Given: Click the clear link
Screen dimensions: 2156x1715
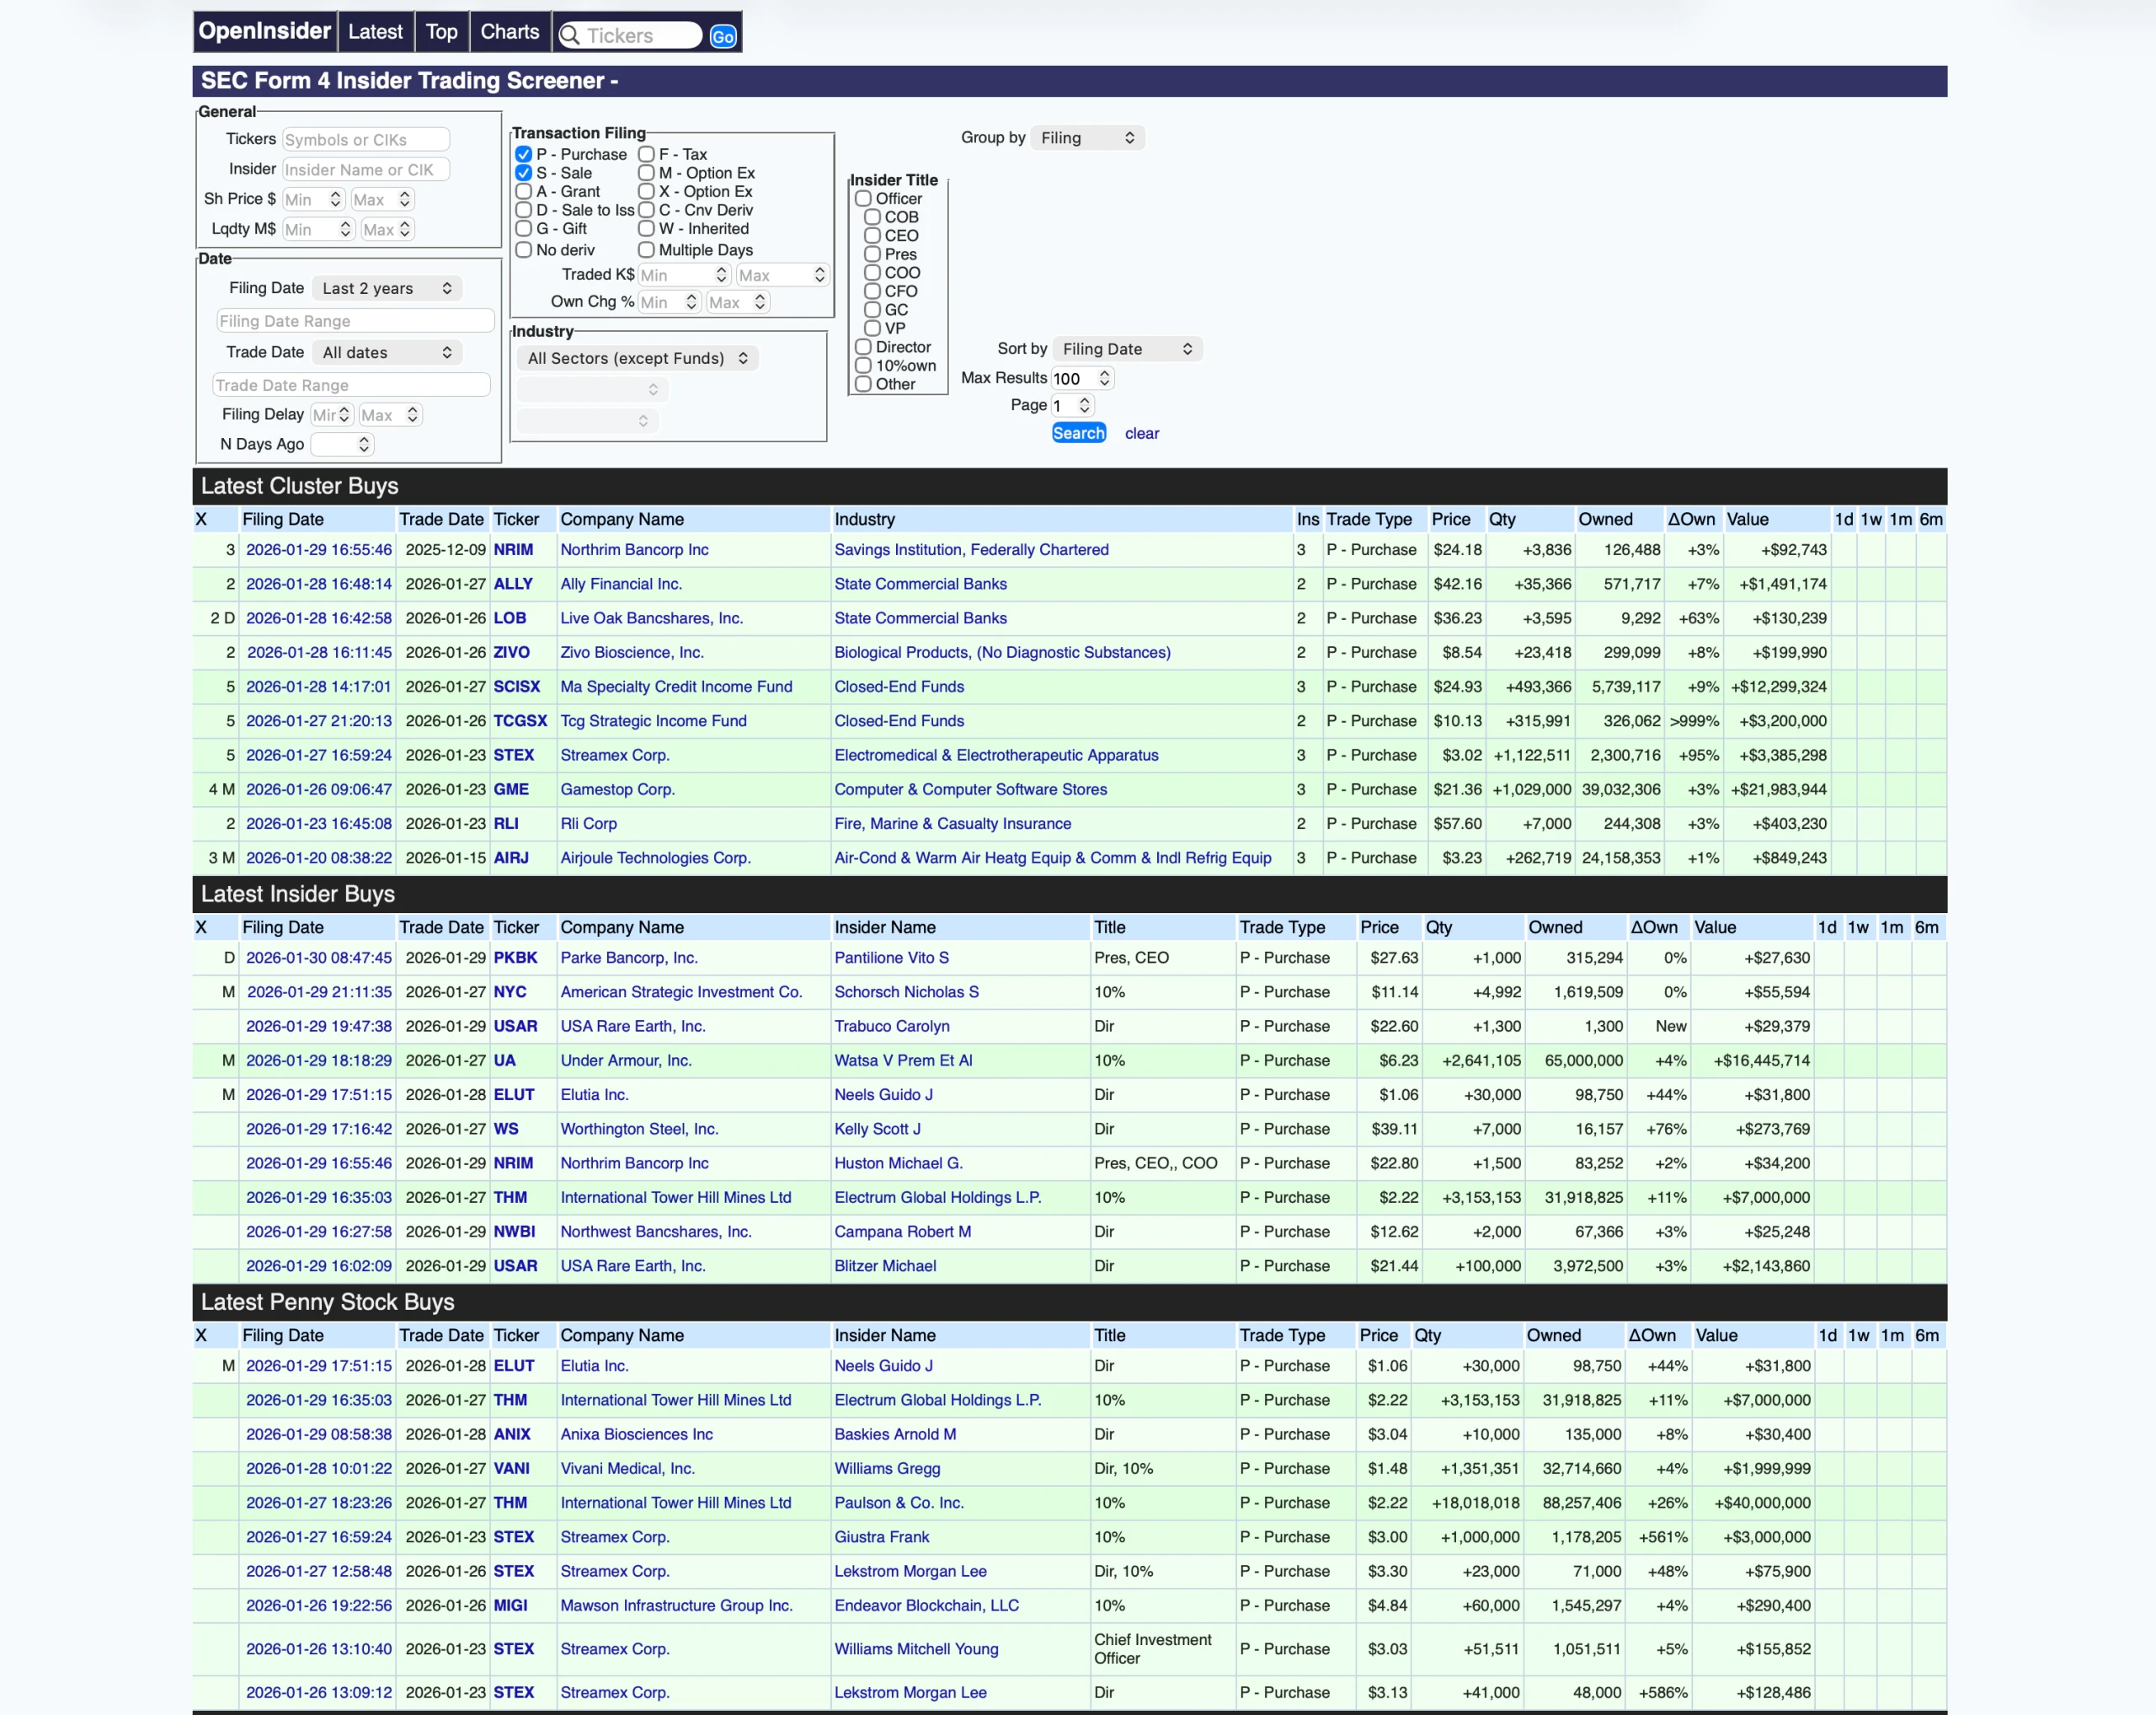Looking at the screenshot, I should tap(1141, 433).
